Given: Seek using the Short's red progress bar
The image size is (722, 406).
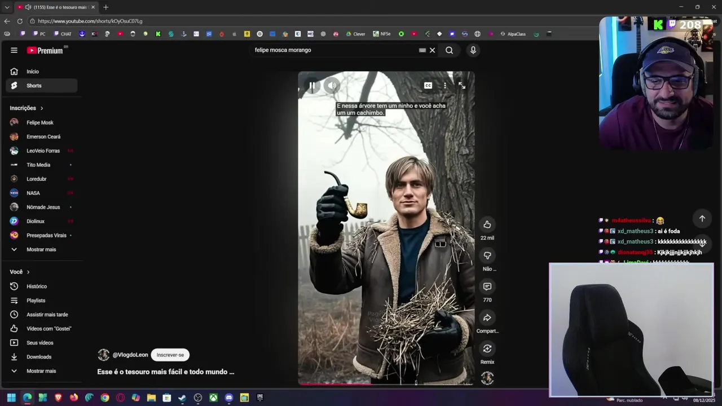Looking at the screenshot, I should (x=386, y=384).
